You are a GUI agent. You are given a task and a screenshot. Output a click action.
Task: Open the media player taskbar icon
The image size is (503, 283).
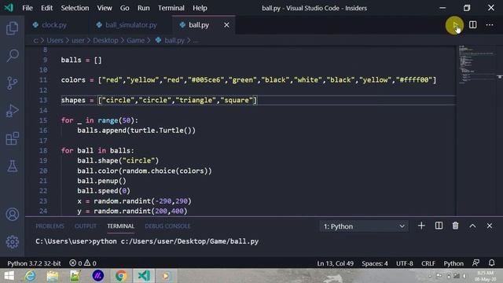pyautogui.click(x=166, y=276)
